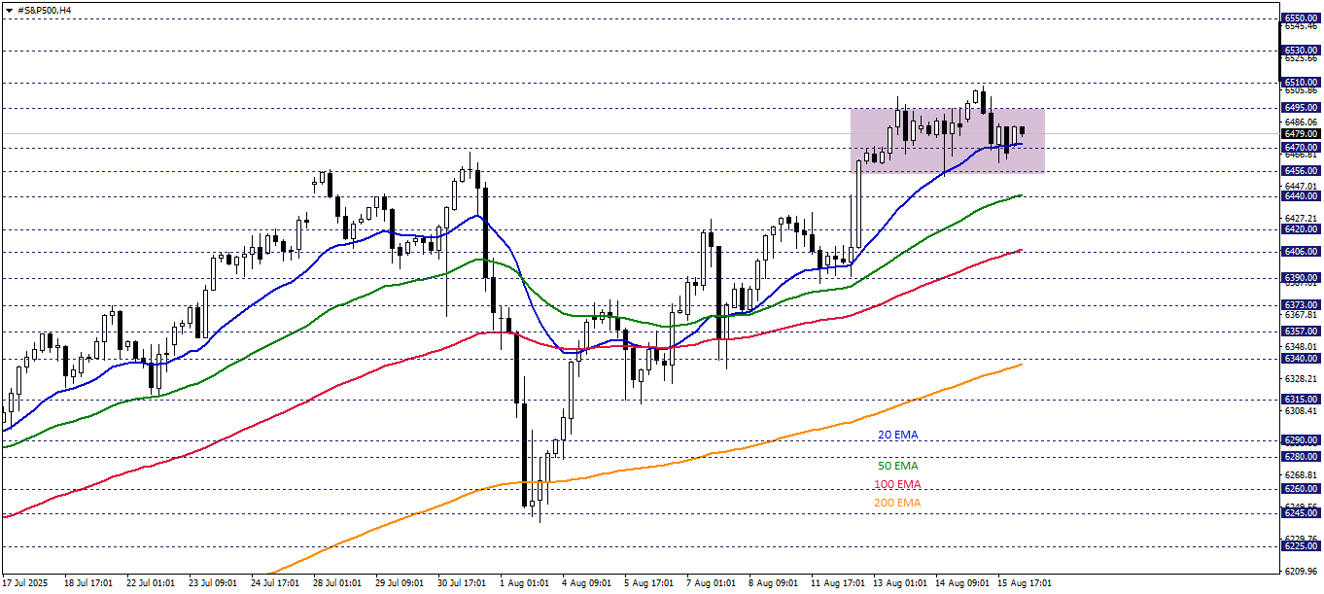
Task: Click the 6209.96 price scale value
Action: tap(1301, 571)
